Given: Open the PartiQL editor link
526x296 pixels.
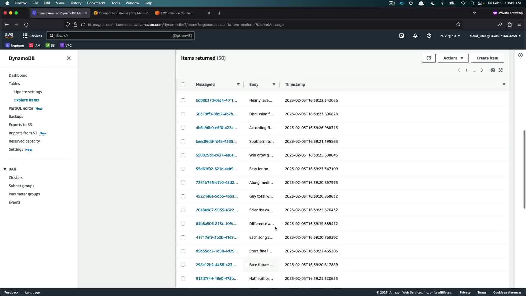Looking at the screenshot, I should [x=21, y=108].
